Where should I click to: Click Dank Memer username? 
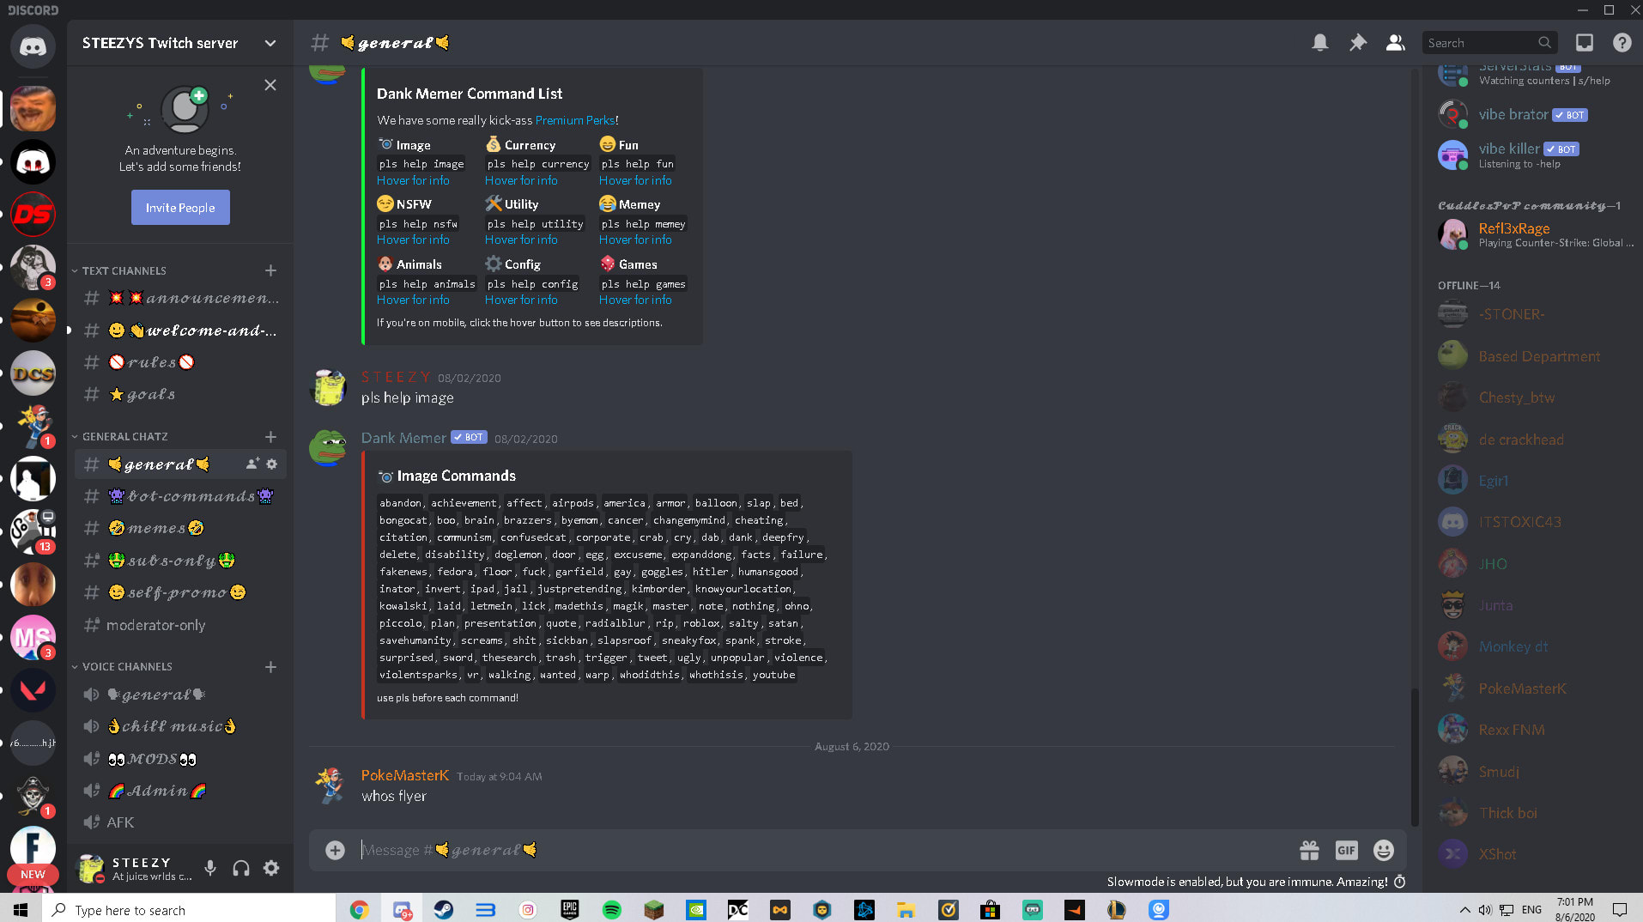coord(403,438)
